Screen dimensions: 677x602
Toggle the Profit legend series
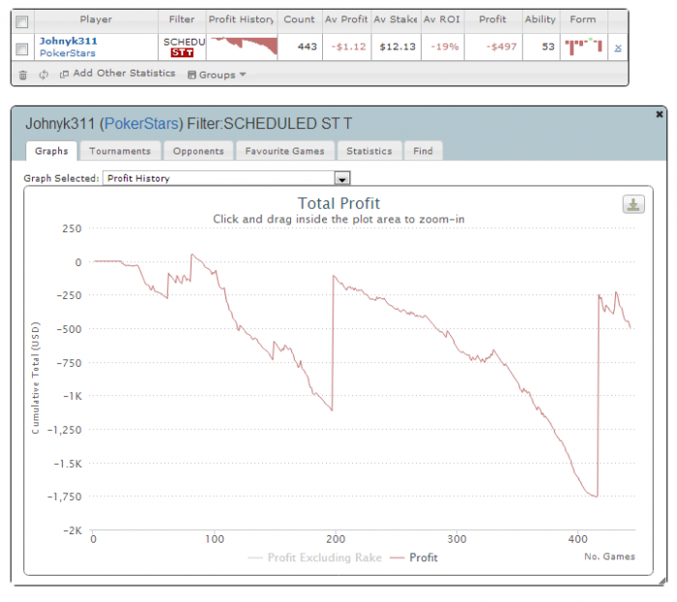(414, 557)
